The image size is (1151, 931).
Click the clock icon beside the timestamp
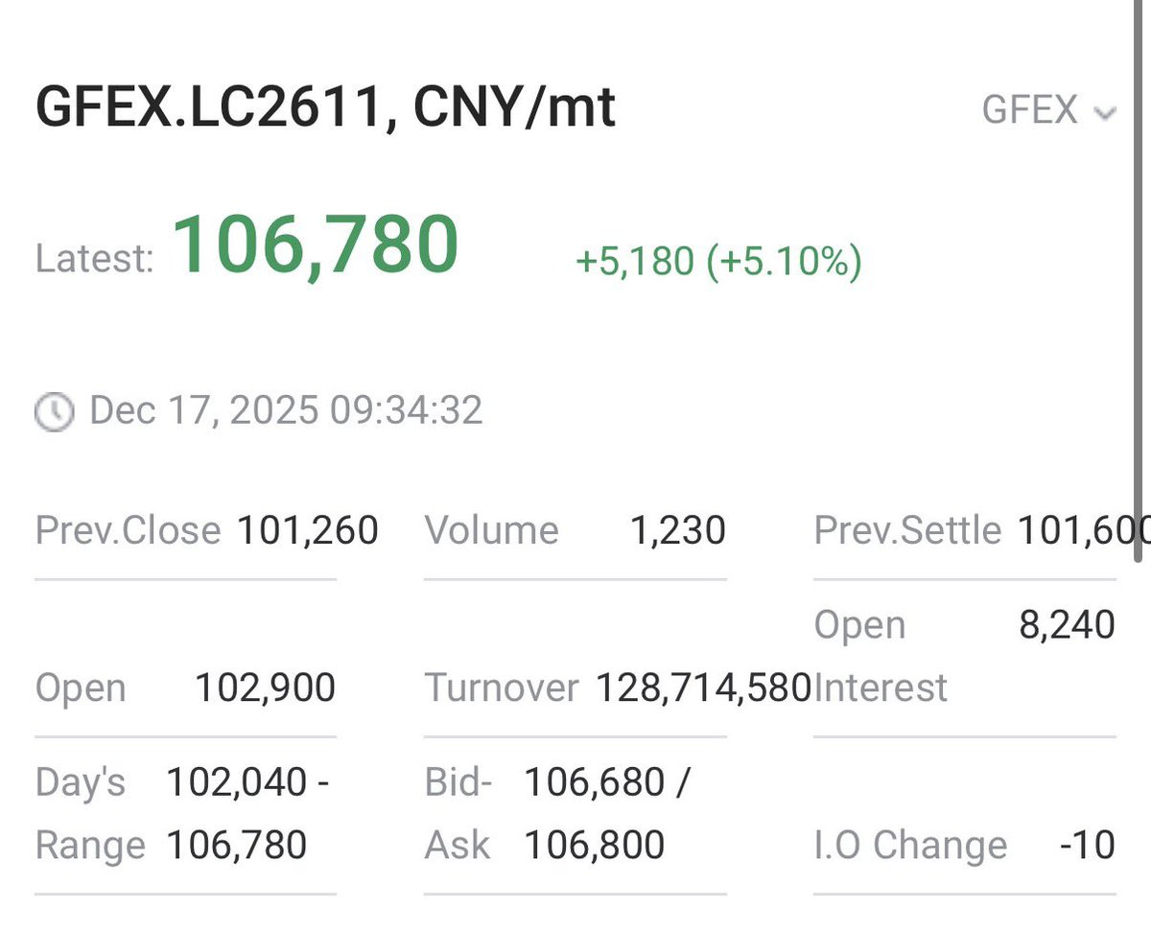(54, 412)
